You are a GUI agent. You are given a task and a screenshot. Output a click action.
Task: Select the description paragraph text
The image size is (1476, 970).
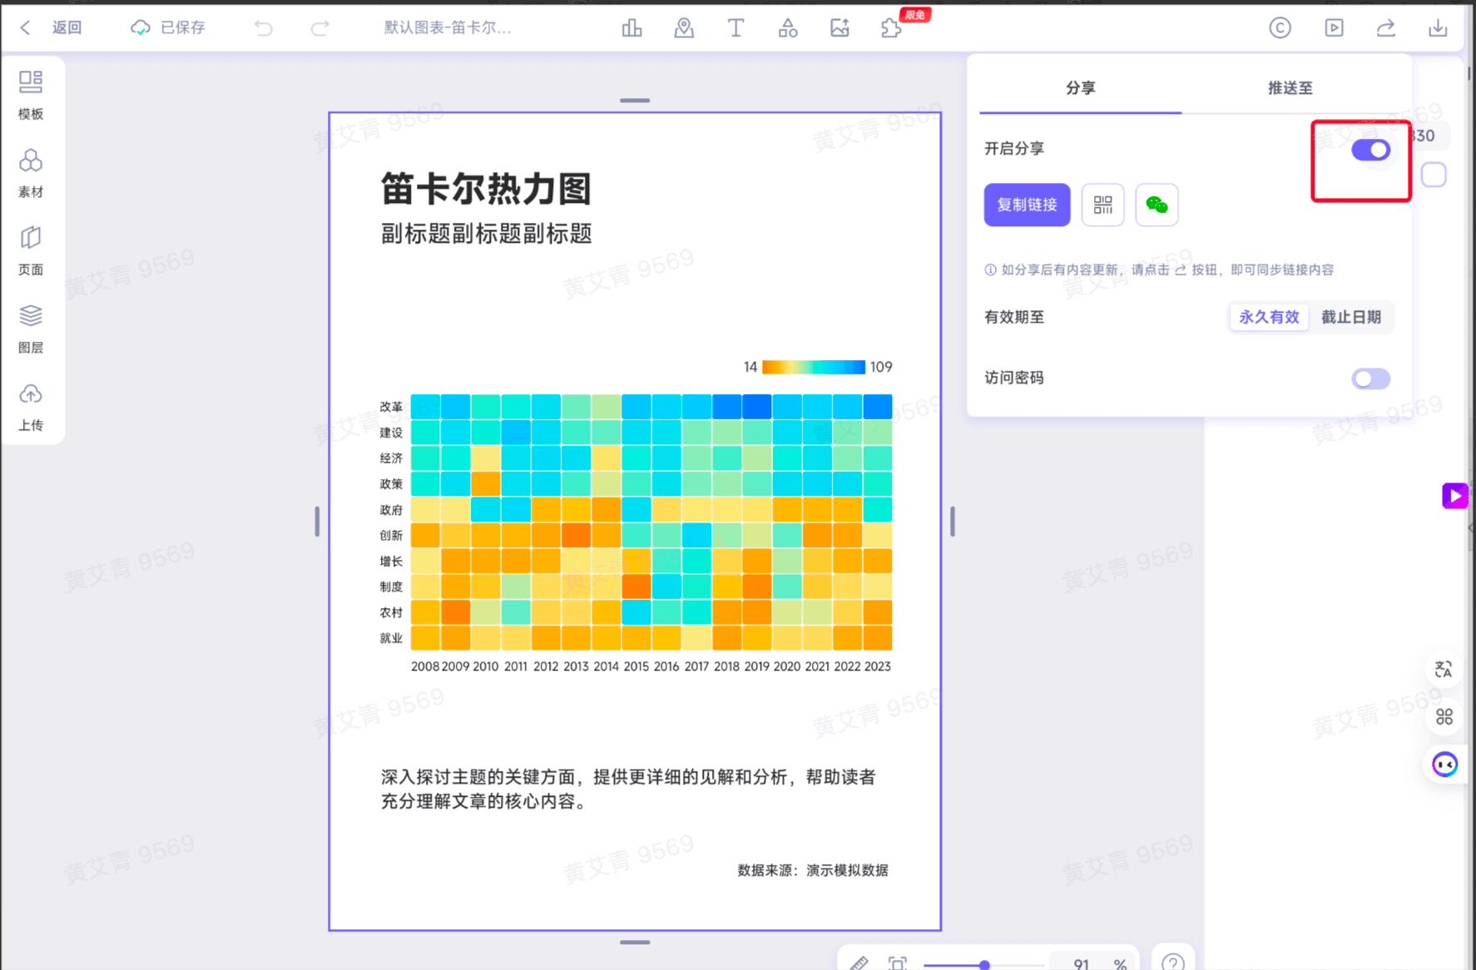click(628, 789)
